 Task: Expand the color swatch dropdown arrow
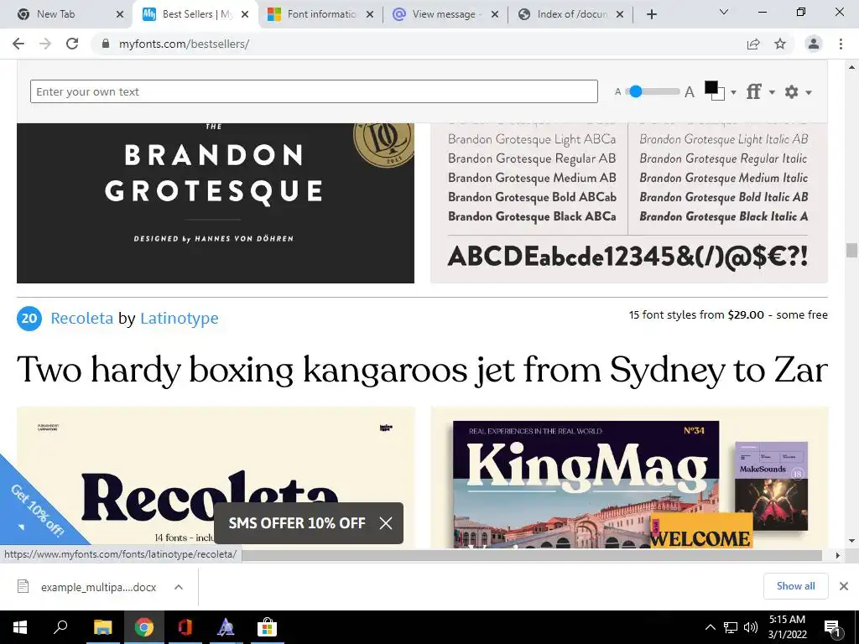[733, 92]
